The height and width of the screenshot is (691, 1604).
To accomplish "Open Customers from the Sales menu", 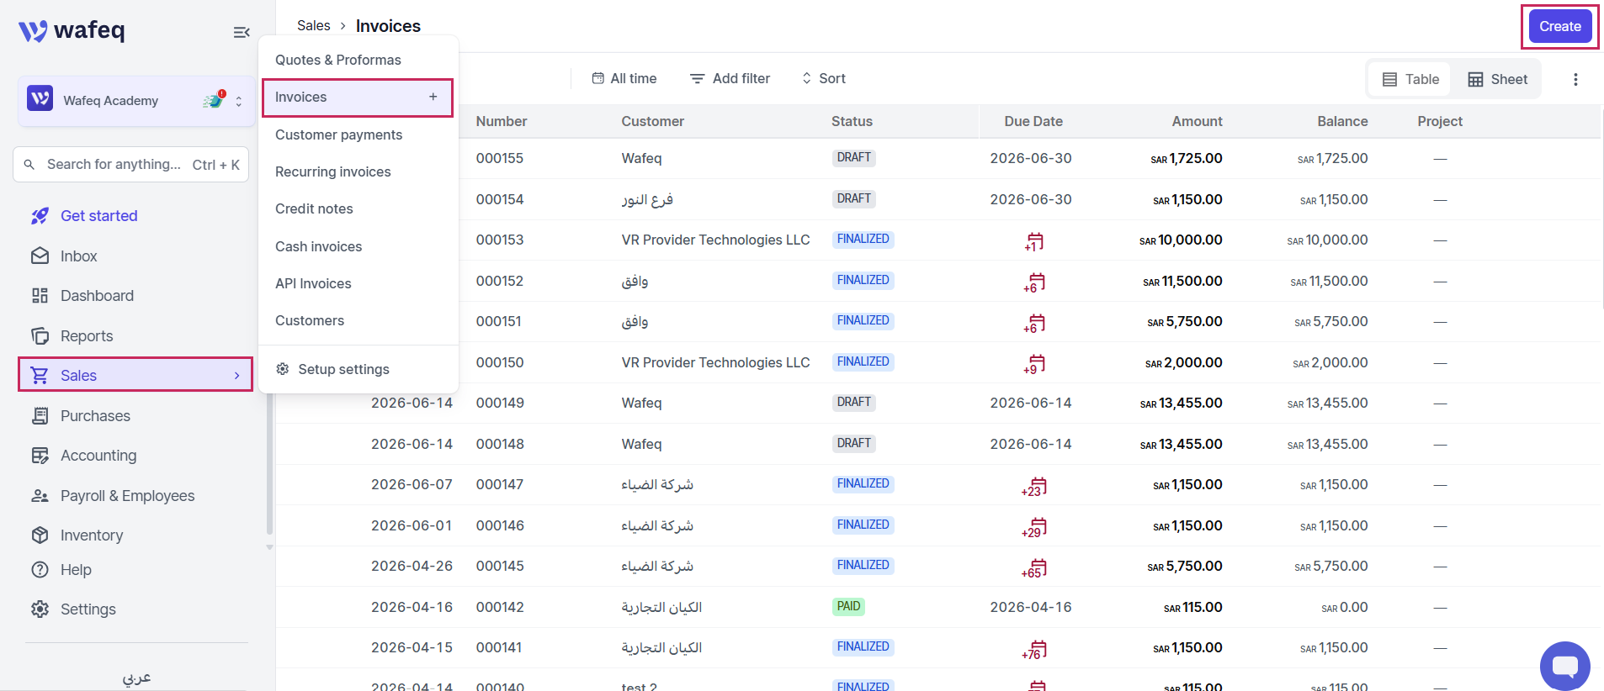I will point(310,320).
